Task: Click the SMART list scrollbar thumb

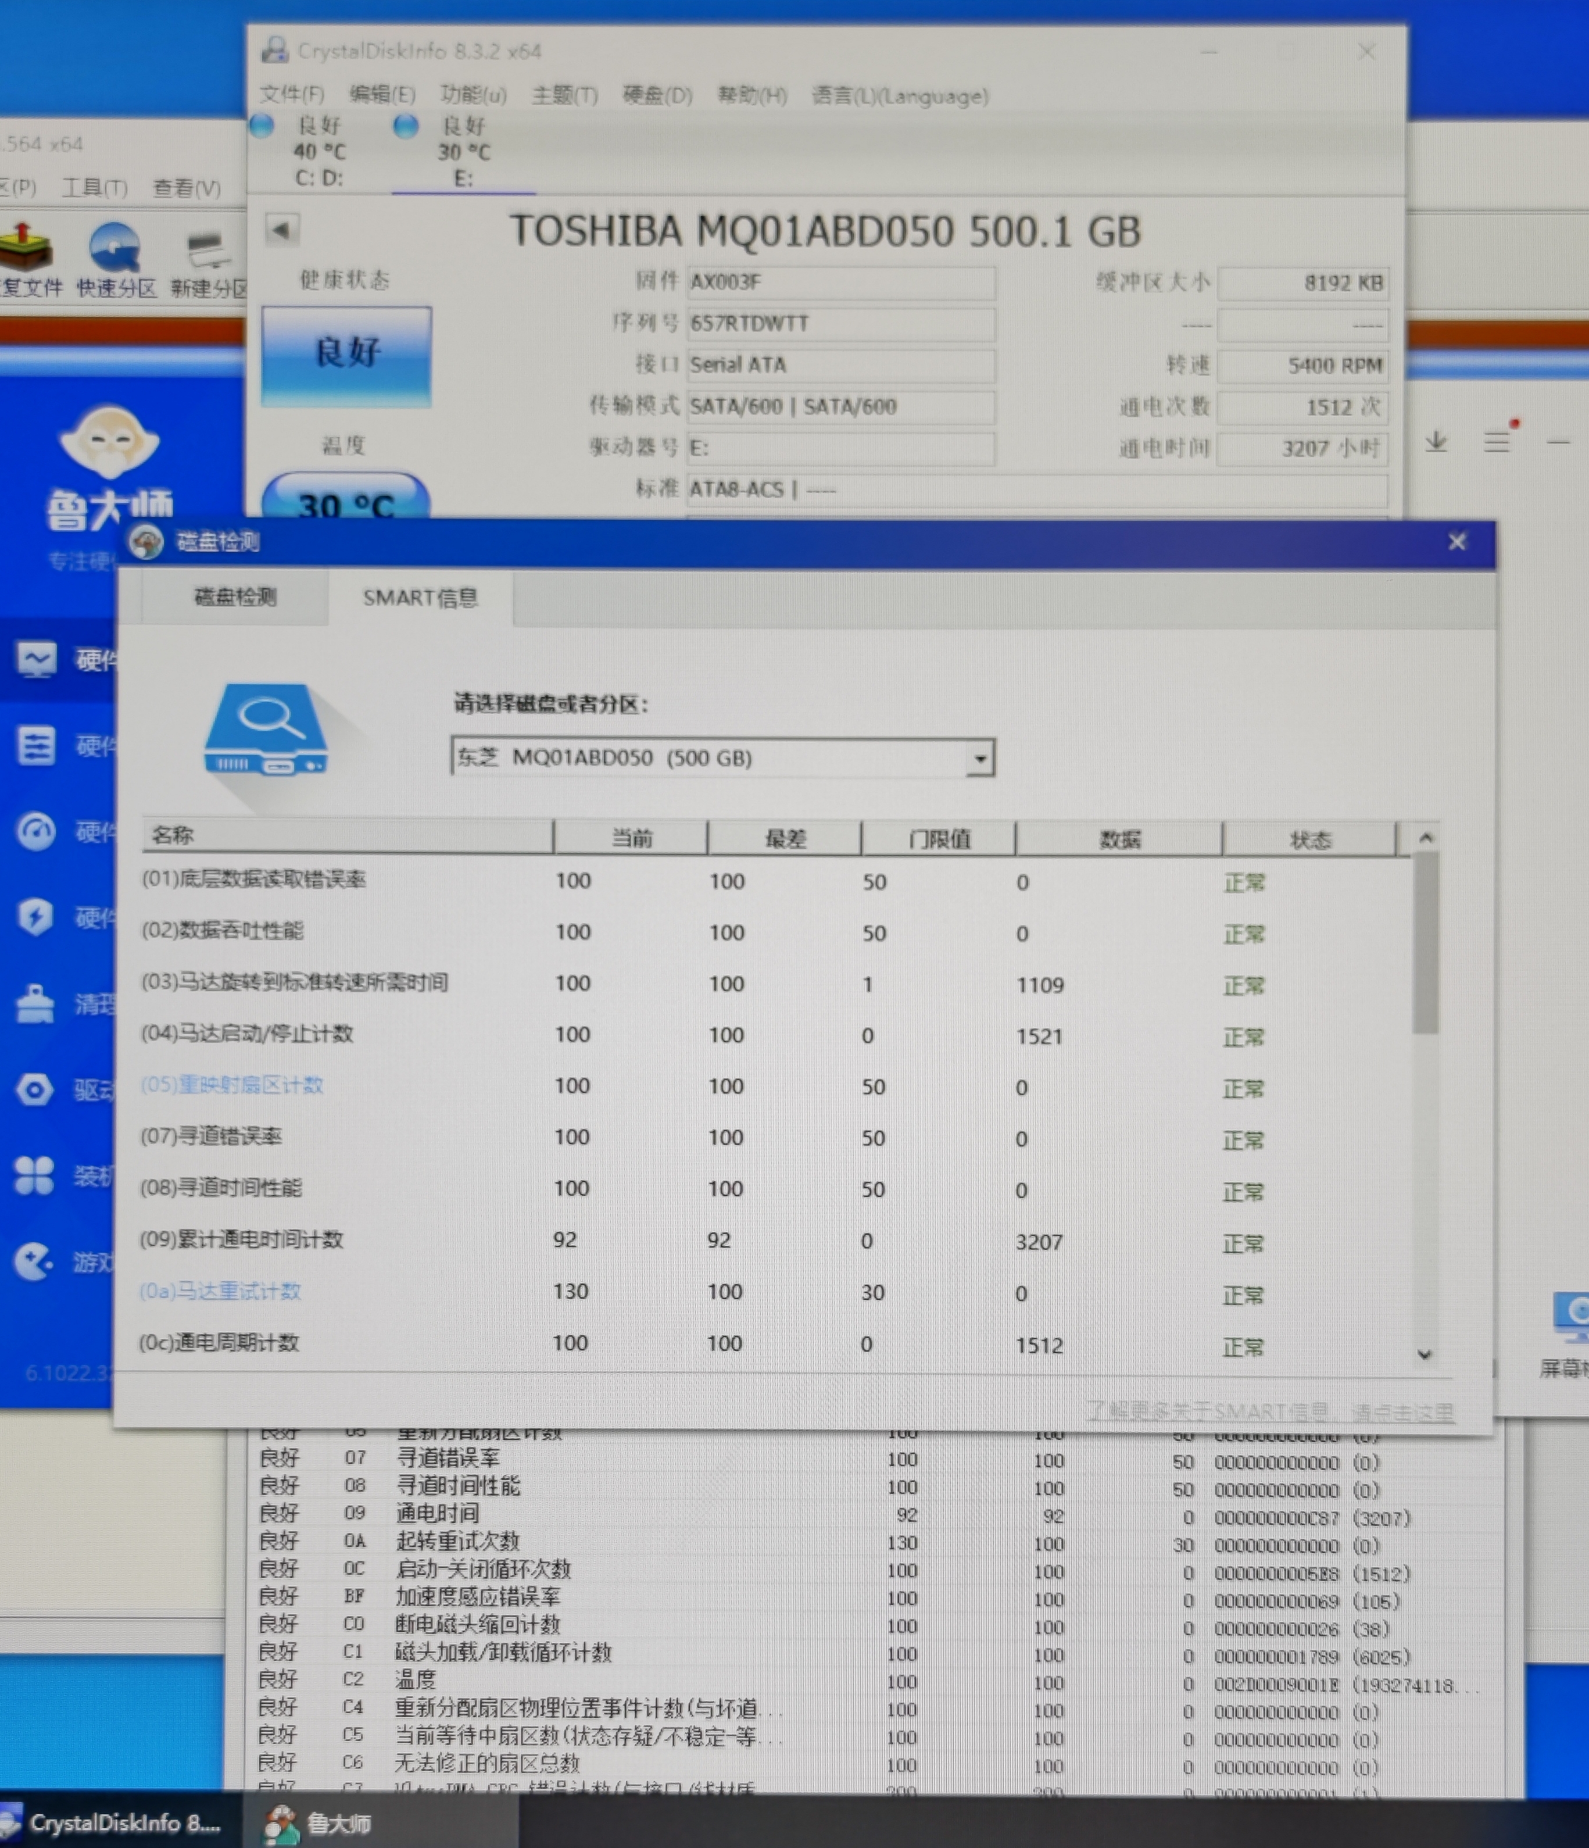Action: [1426, 943]
